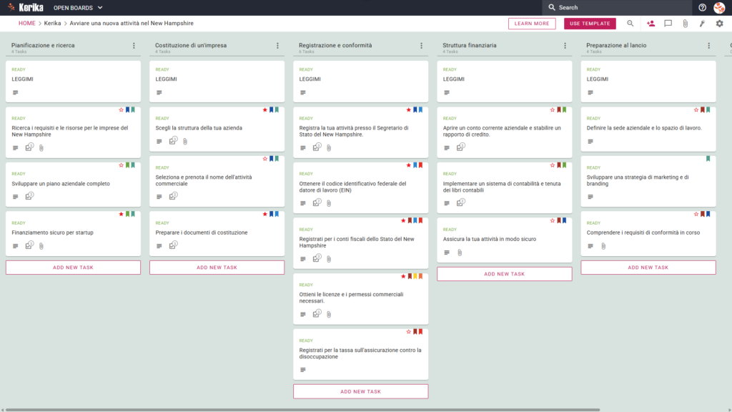Viewport: 732px width, 412px height.
Task: Open Costituzione di un'impresa column menu
Action: click(x=278, y=46)
